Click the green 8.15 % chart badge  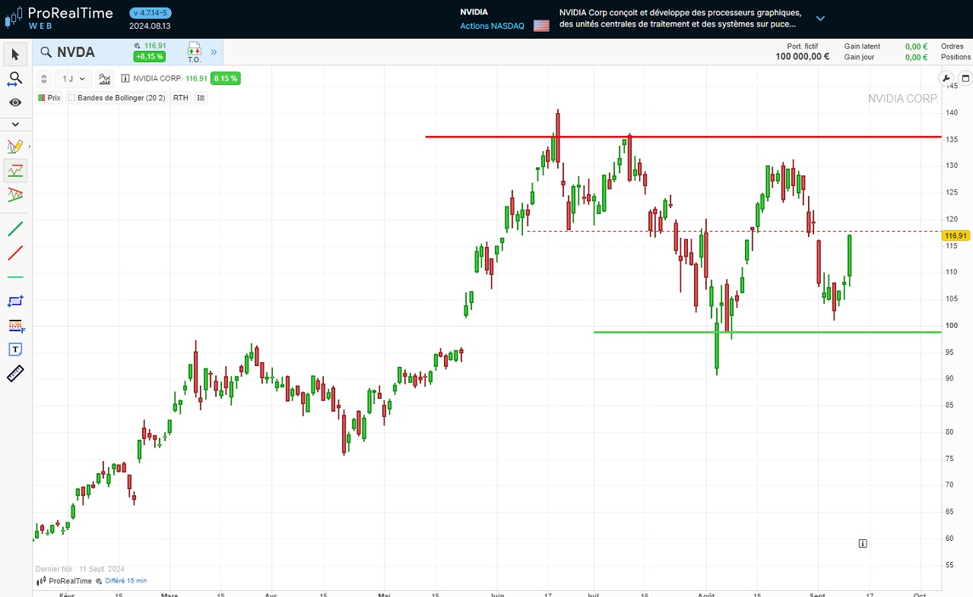coord(226,78)
